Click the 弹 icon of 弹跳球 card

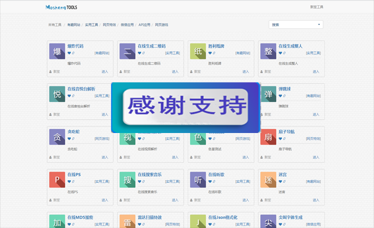pyautogui.click(x=268, y=94)
